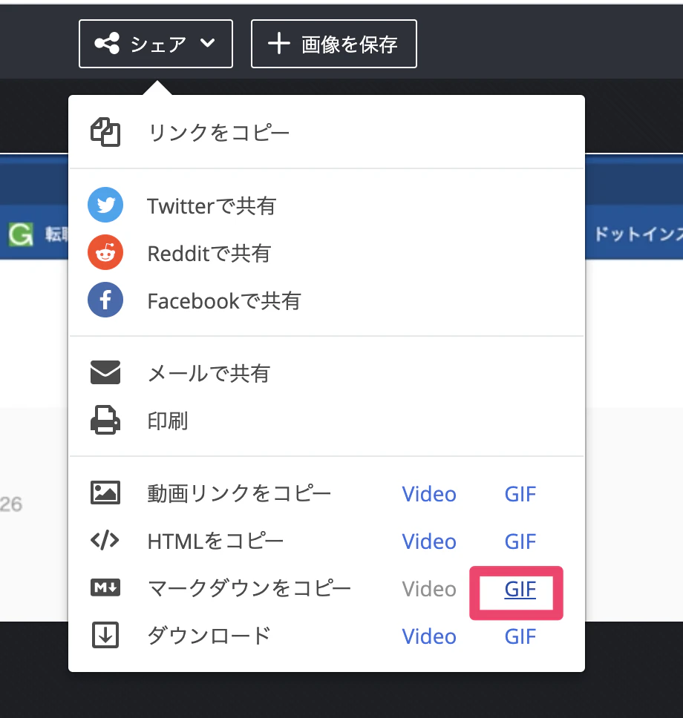Click the マークダウンをコピー label
The height and width of the screenshot is (718, 683).
pos(249,589)
